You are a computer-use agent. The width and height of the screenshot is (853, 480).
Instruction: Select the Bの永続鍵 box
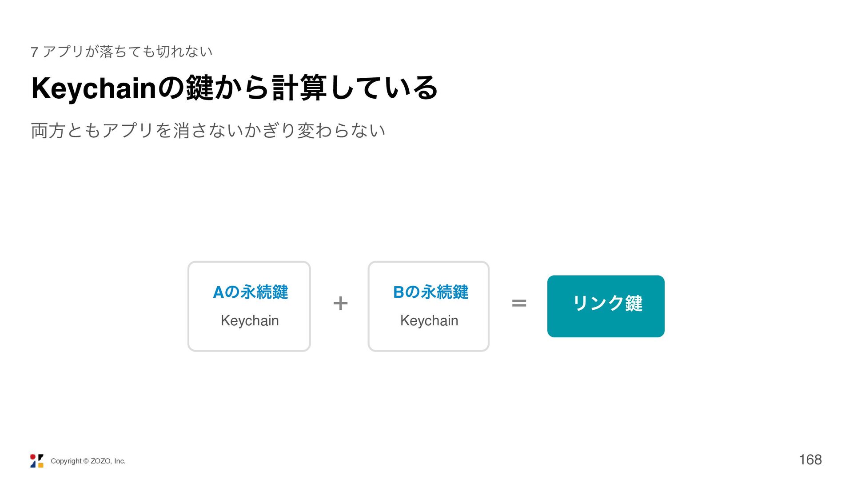(x=428, y=306)
